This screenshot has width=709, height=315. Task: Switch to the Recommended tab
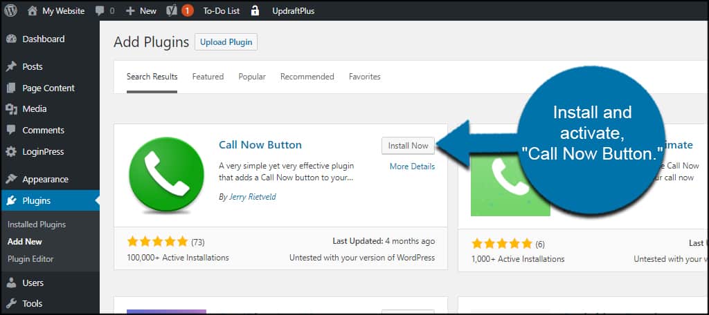[x=307, y=77]
